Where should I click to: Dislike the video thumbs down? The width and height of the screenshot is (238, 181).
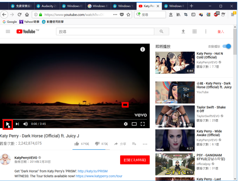97,143
